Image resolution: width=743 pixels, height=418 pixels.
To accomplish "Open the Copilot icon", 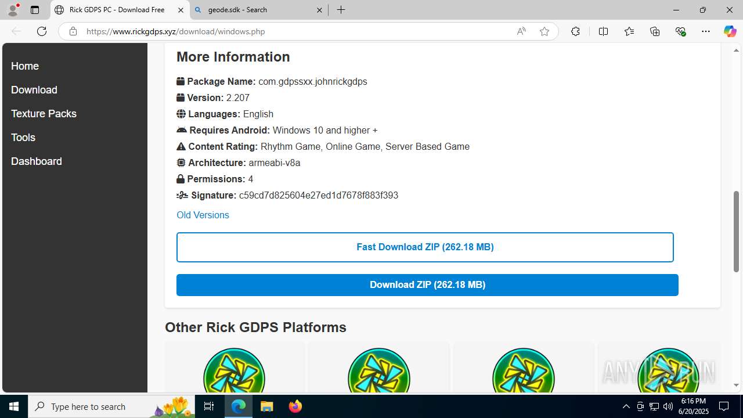I will pos(730,31).
